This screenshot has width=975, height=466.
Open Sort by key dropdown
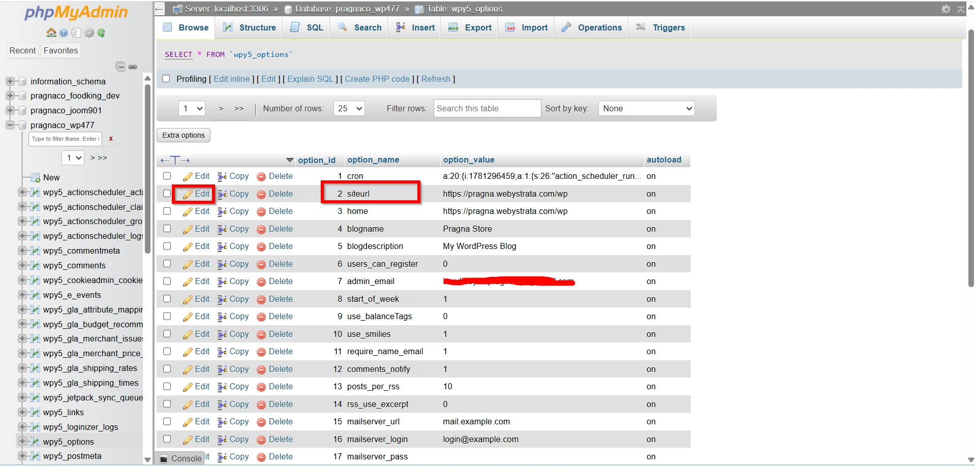647,108
